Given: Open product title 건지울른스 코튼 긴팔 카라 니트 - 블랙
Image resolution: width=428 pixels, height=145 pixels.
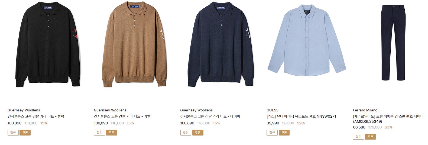Looking at the screenshot, I should [x=36, y=116].
